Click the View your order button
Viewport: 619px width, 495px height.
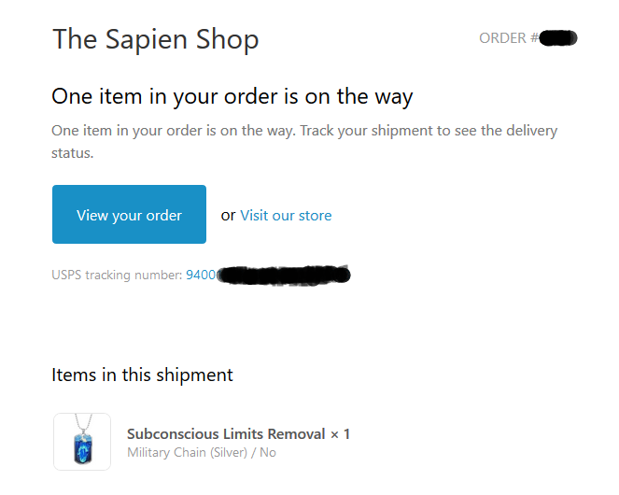tap(129, 215)
